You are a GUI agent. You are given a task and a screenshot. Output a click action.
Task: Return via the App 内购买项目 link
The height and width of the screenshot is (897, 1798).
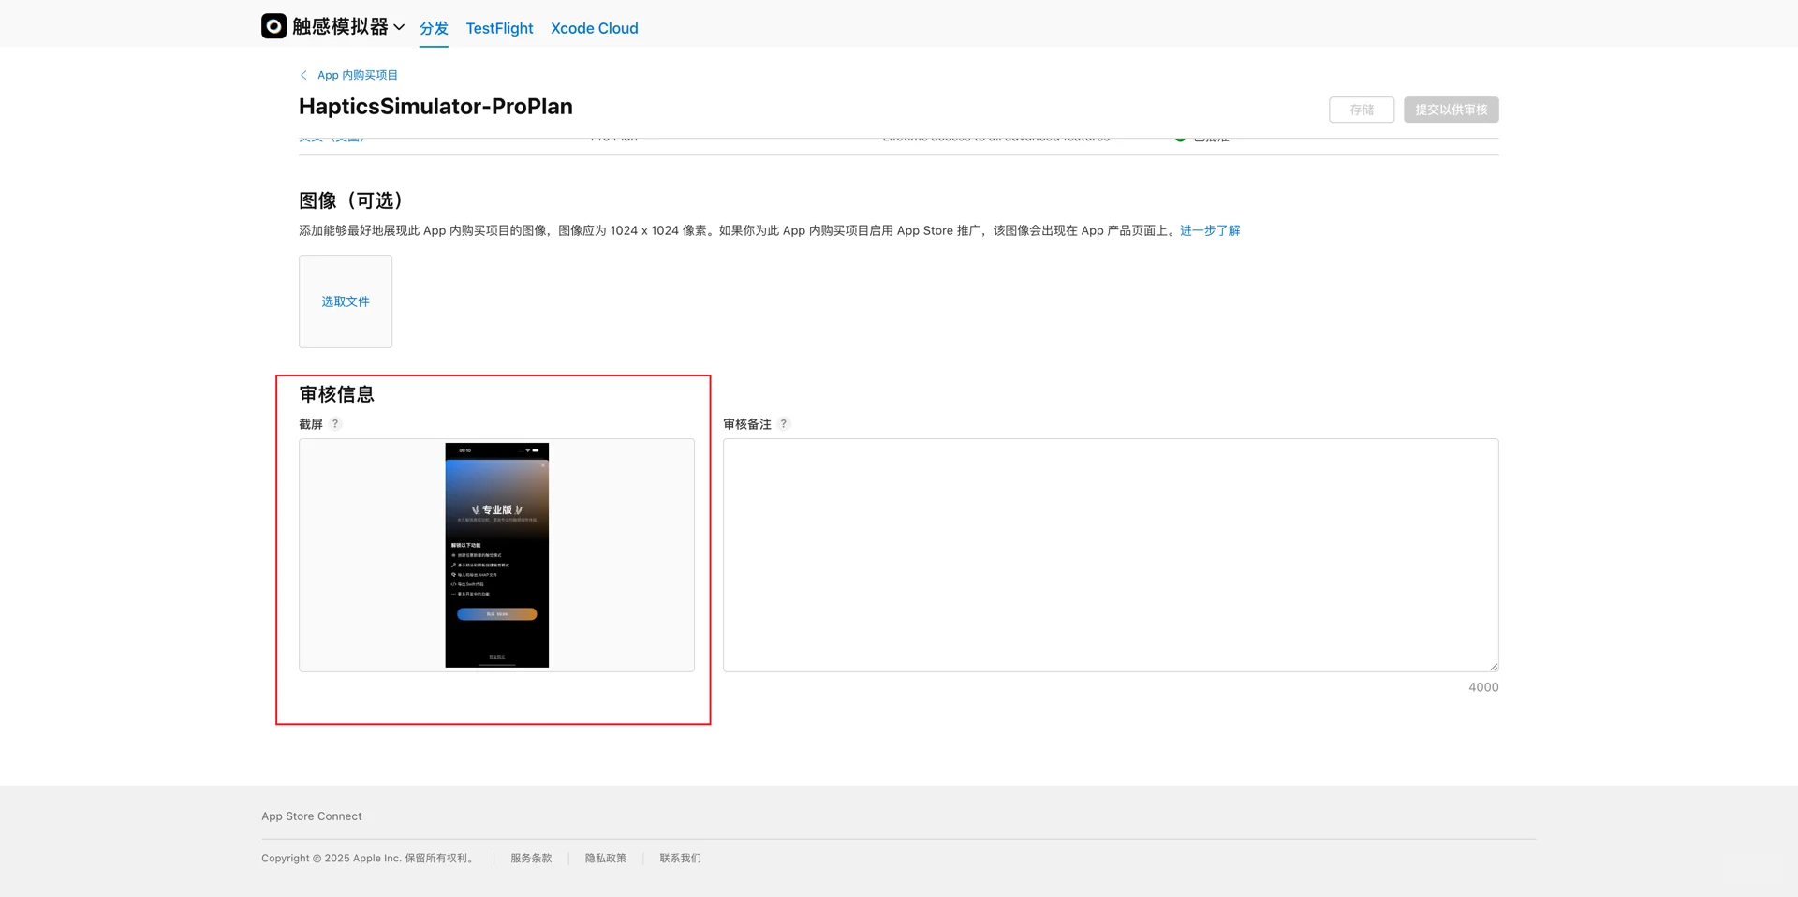click(357, 74)
